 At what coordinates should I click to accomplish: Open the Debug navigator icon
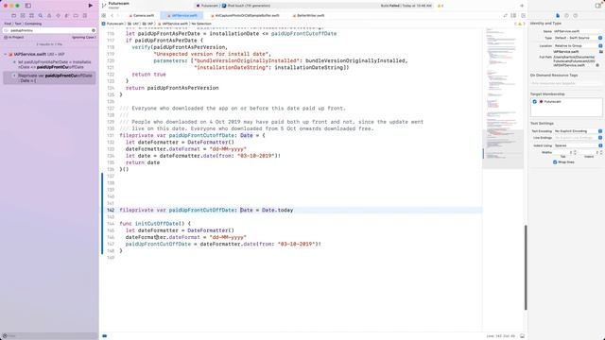pyautogui.click(x=67, y=16)
